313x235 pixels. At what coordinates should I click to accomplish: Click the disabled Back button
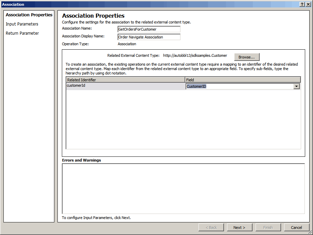click(x=211, y=227)
